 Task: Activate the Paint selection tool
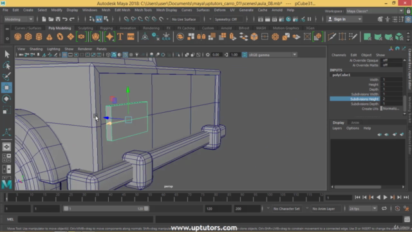[6, 76]
